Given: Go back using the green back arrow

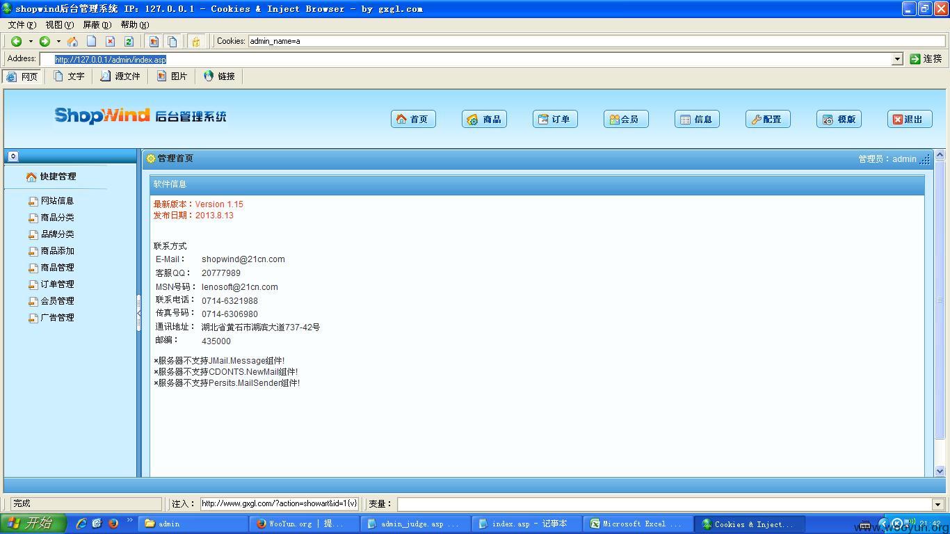Looking at the screenshot, I should point(17,42).
